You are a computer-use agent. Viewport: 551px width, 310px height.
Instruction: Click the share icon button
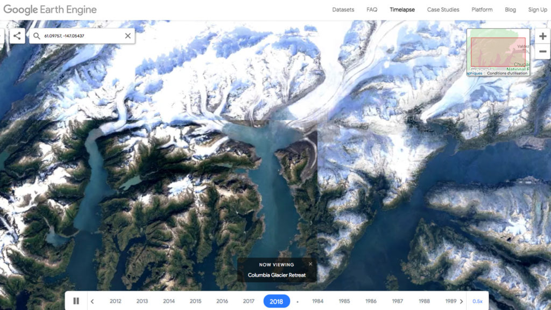coord(17,36)
